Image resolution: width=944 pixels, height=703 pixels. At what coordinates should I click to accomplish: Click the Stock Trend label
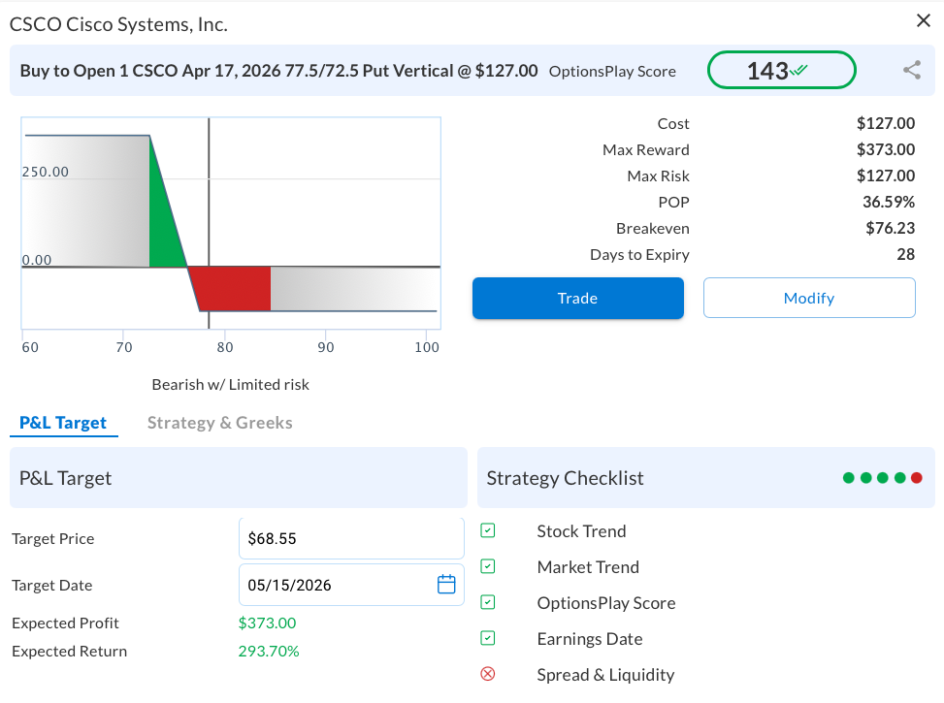(581, 530)
